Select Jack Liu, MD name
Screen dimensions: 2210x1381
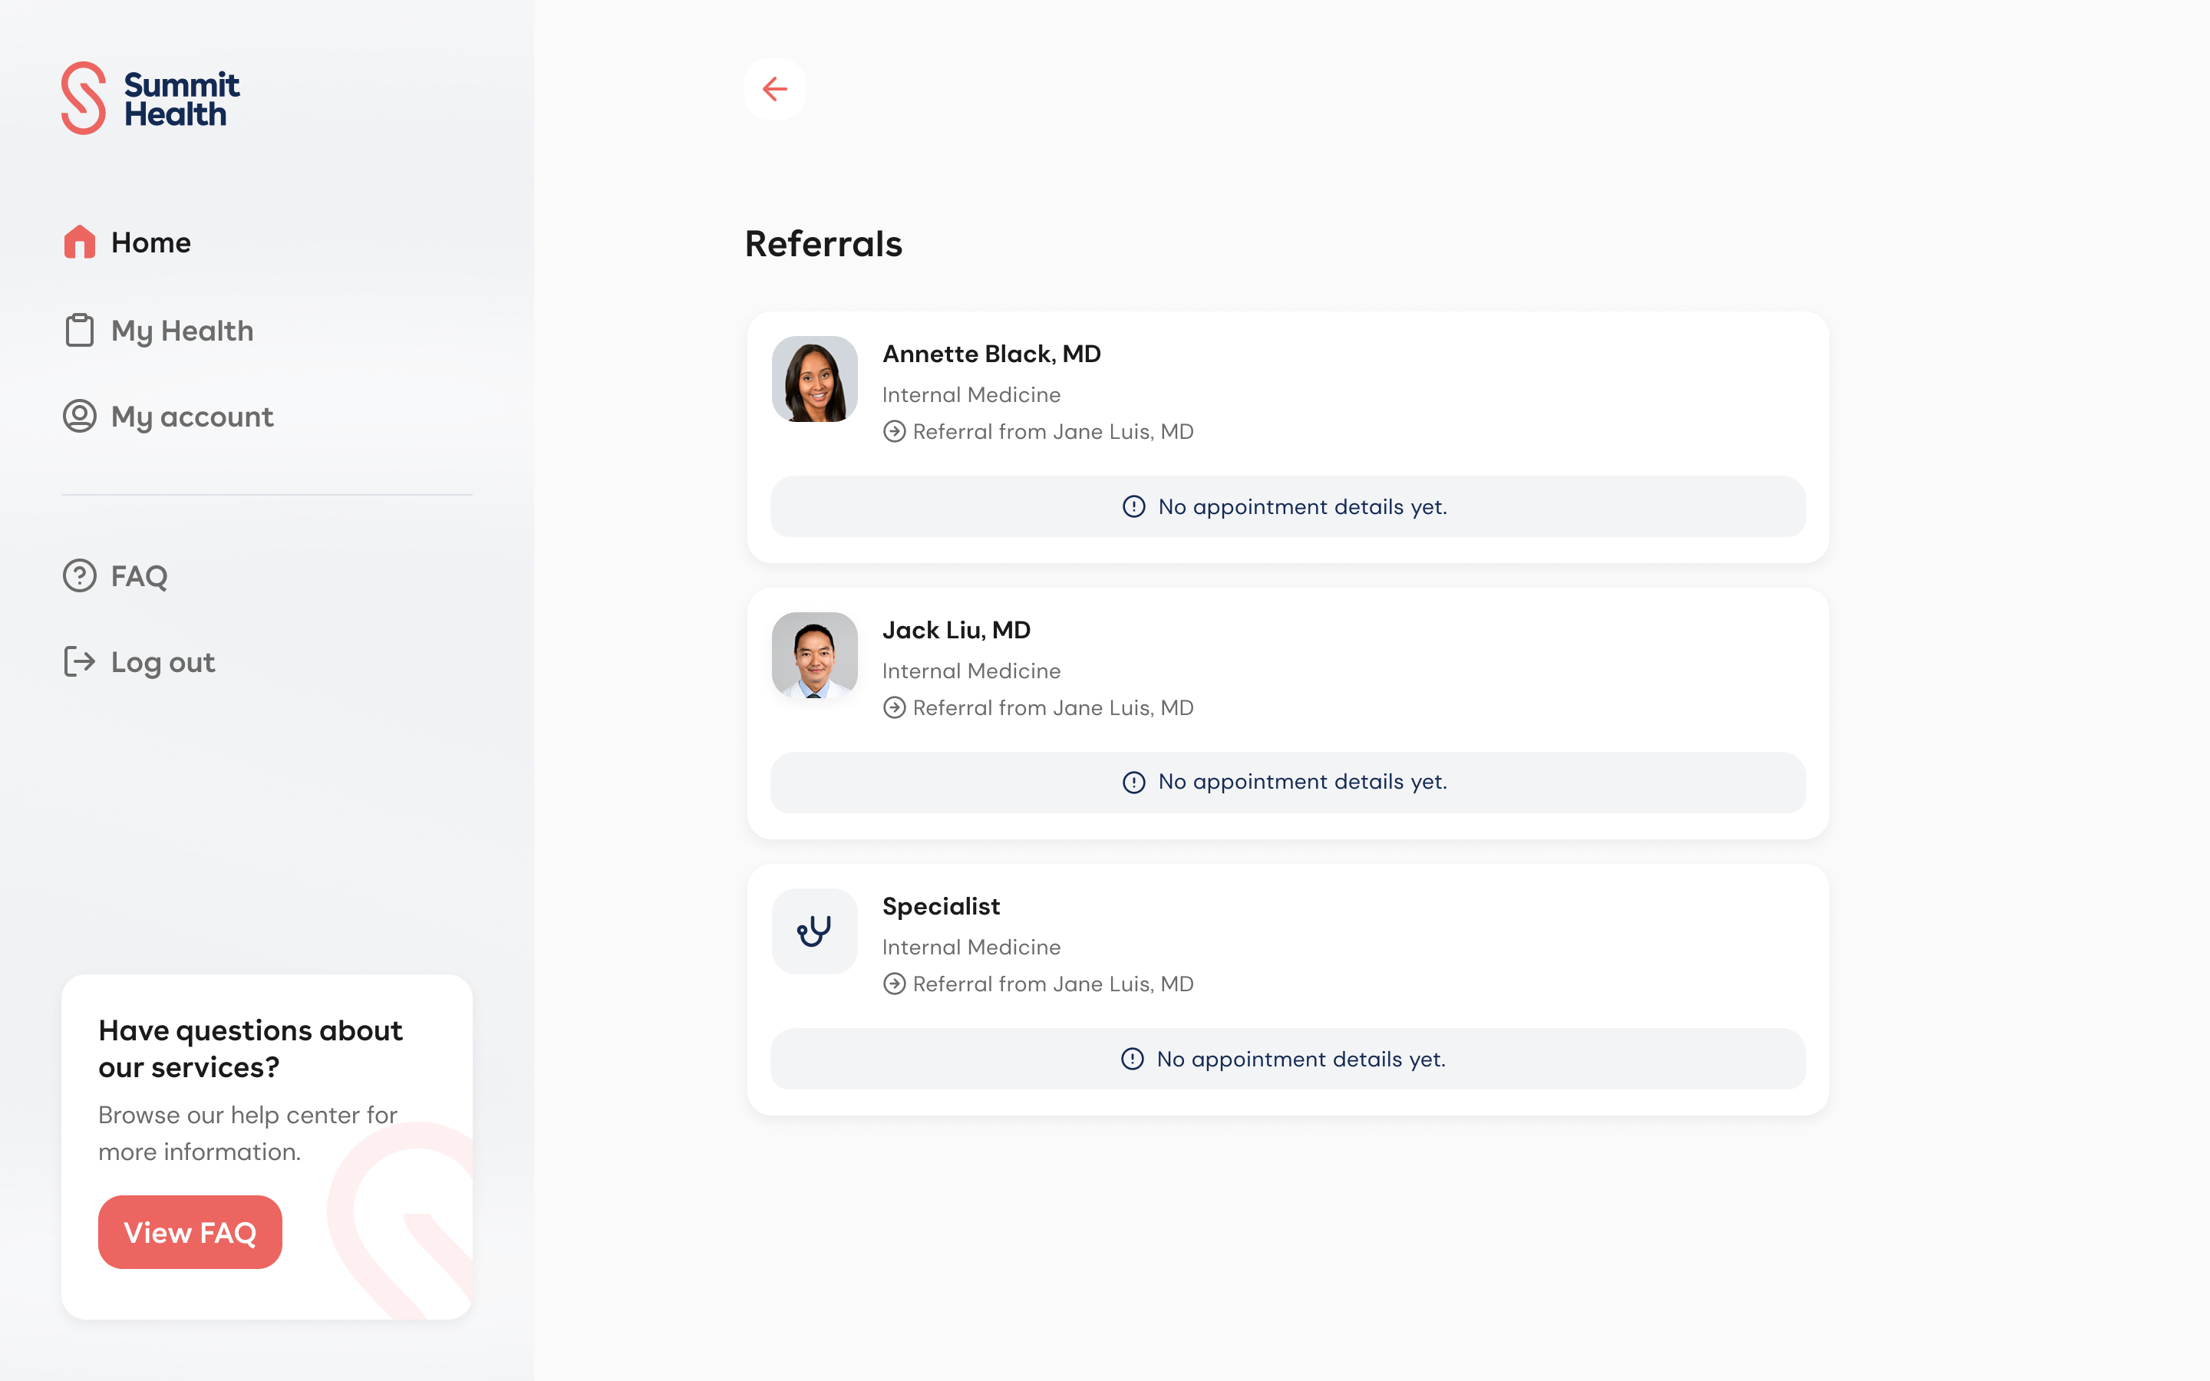pos(956,630)
